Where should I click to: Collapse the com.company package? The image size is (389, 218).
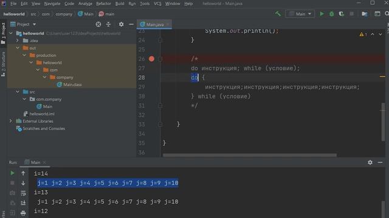tap(24, 99)
